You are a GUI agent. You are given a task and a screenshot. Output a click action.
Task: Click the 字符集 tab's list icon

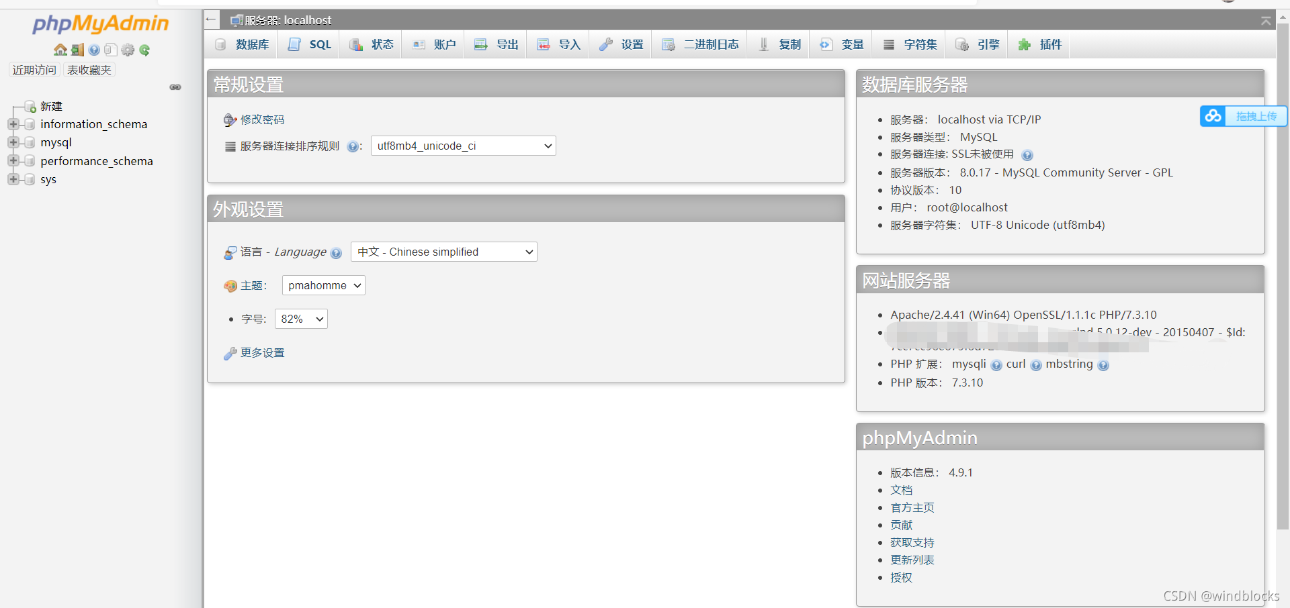tap(889, 44)
